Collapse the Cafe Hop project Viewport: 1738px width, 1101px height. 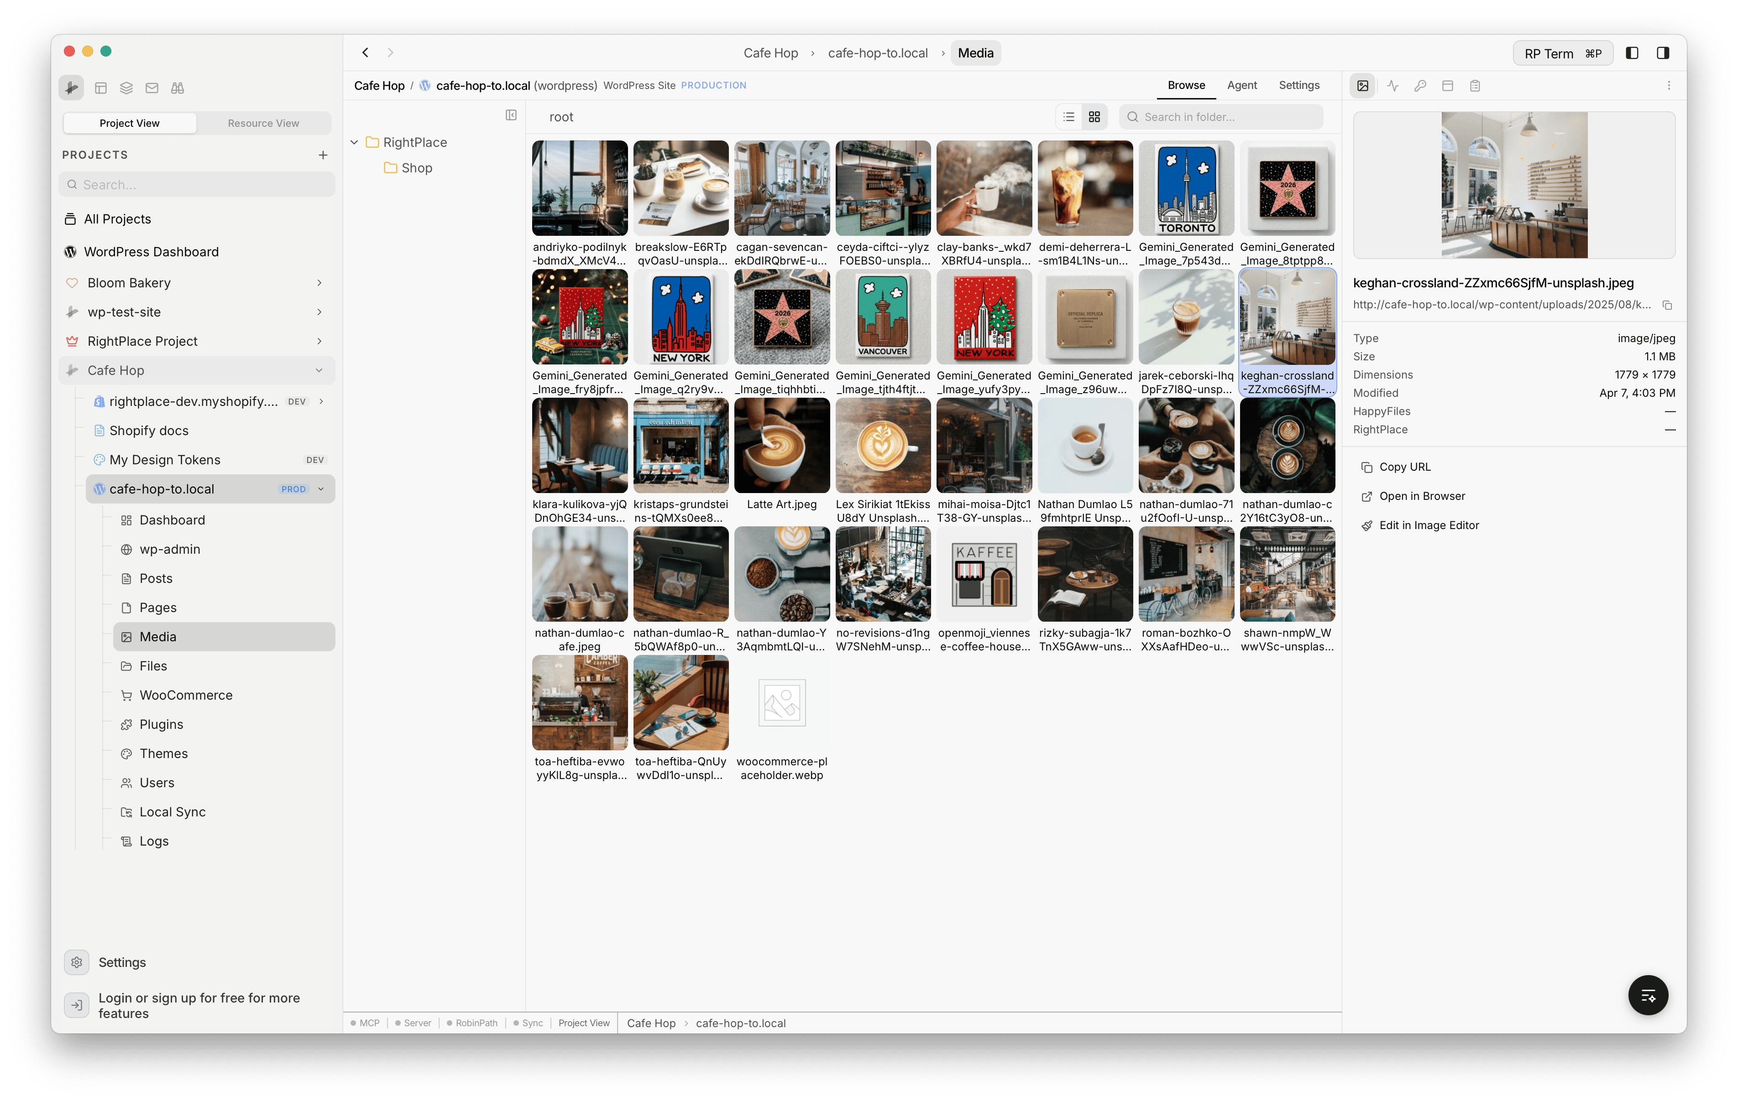[320, 370]
